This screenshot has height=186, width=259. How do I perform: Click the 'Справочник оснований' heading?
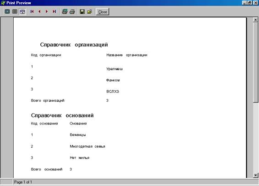tap(62, 115)
